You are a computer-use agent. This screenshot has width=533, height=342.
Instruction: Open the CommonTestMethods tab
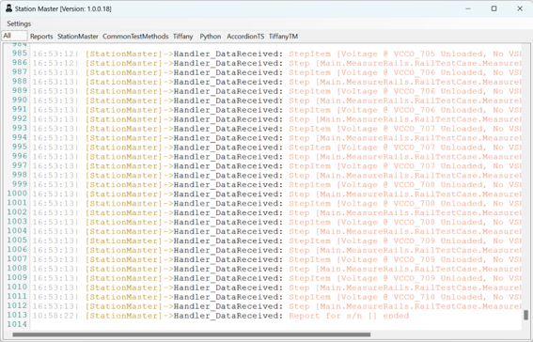click(x=135, y=36)
